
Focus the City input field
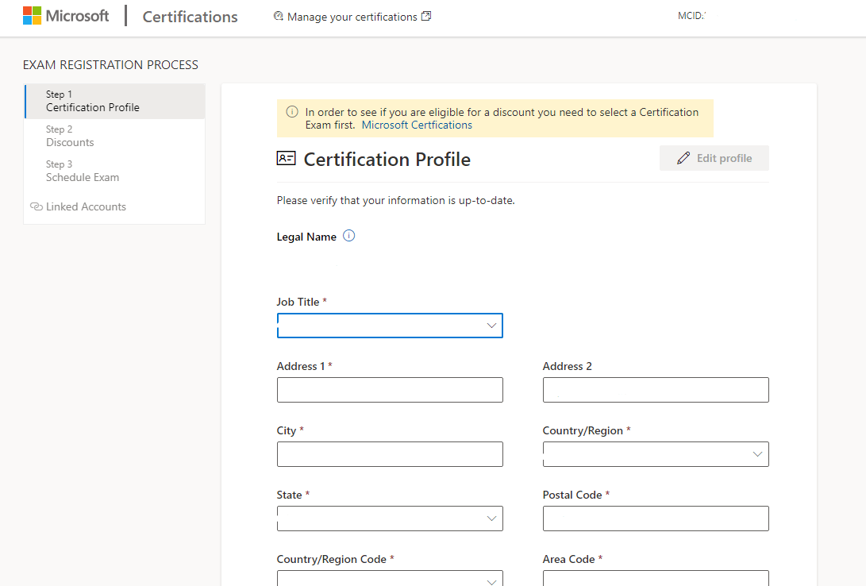click(390, 454)
